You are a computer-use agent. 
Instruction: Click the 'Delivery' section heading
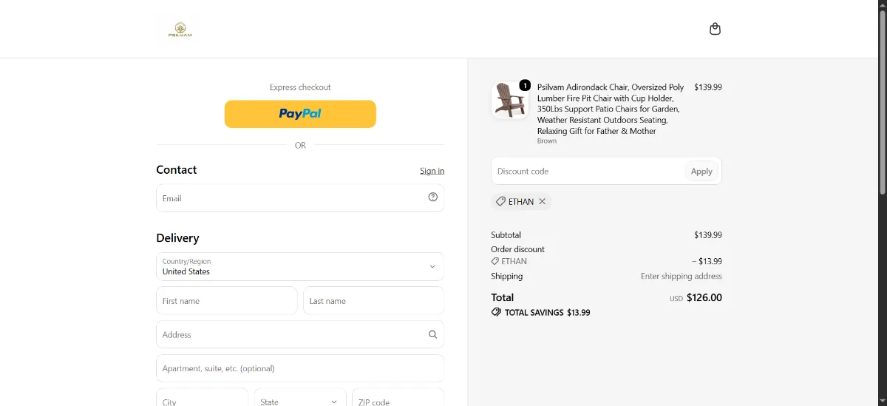177,238
